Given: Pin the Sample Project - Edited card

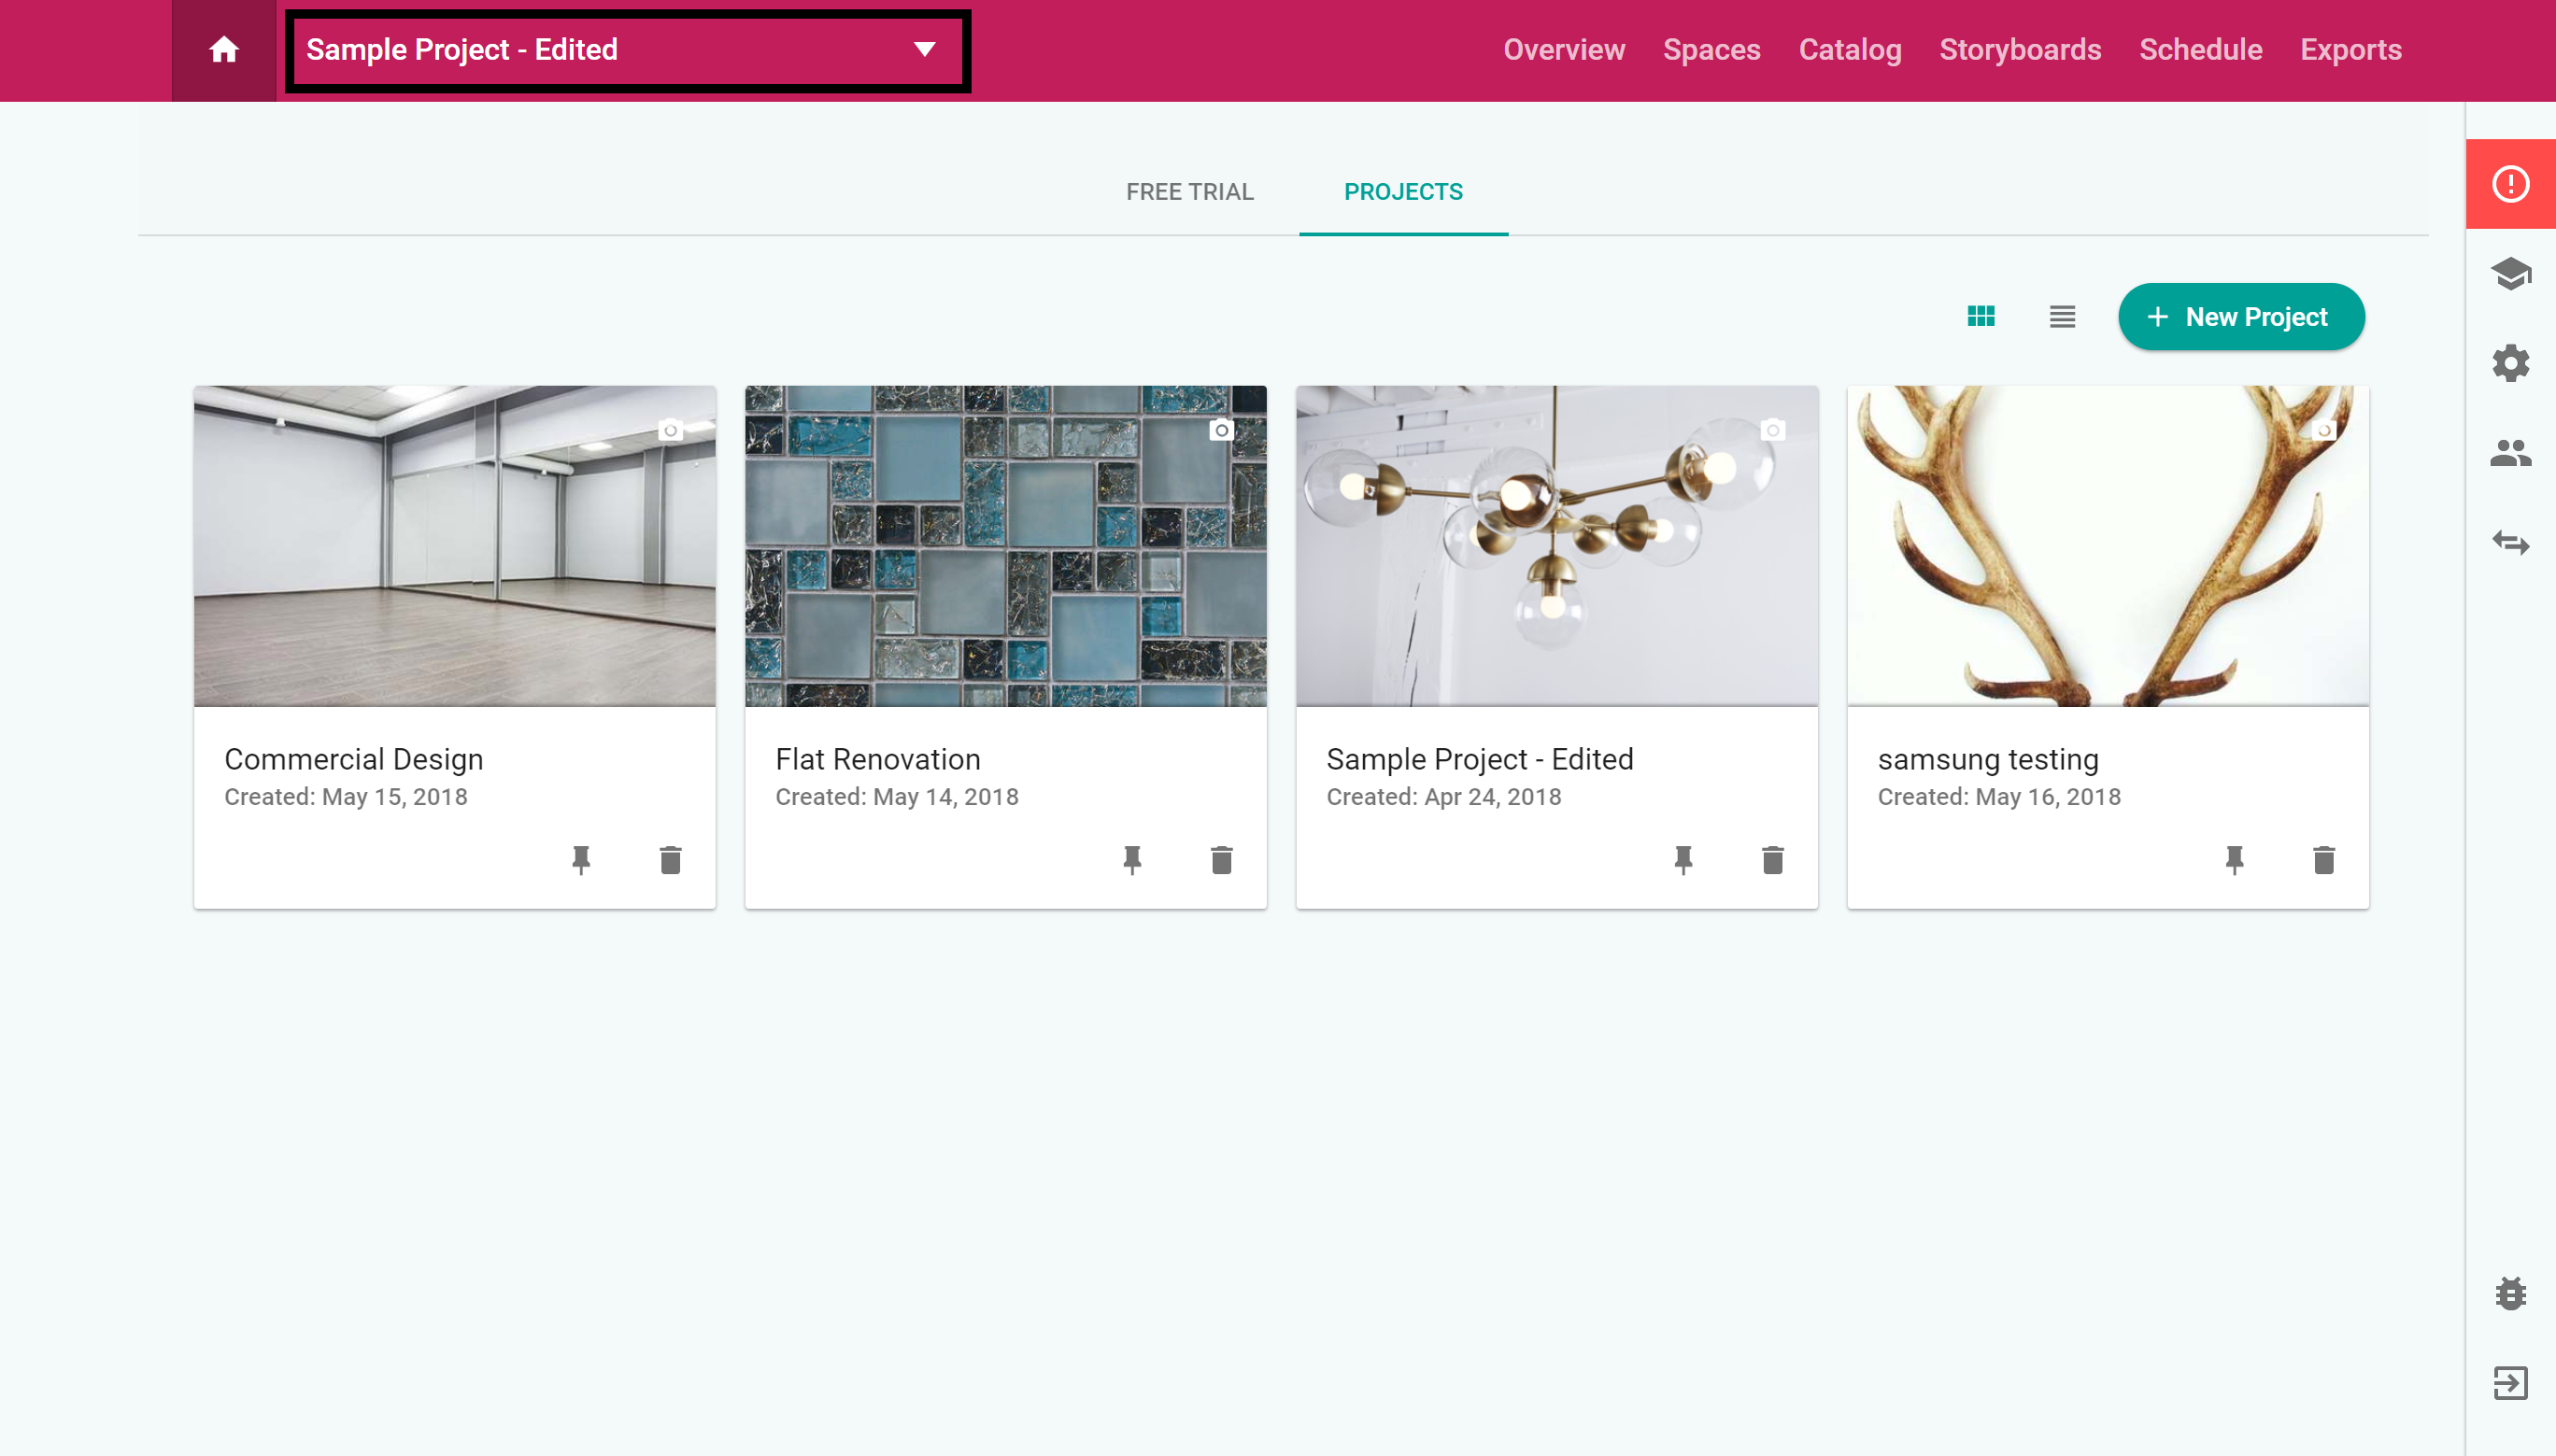Looking at the screenshot, I should [x=1683, y=860].
